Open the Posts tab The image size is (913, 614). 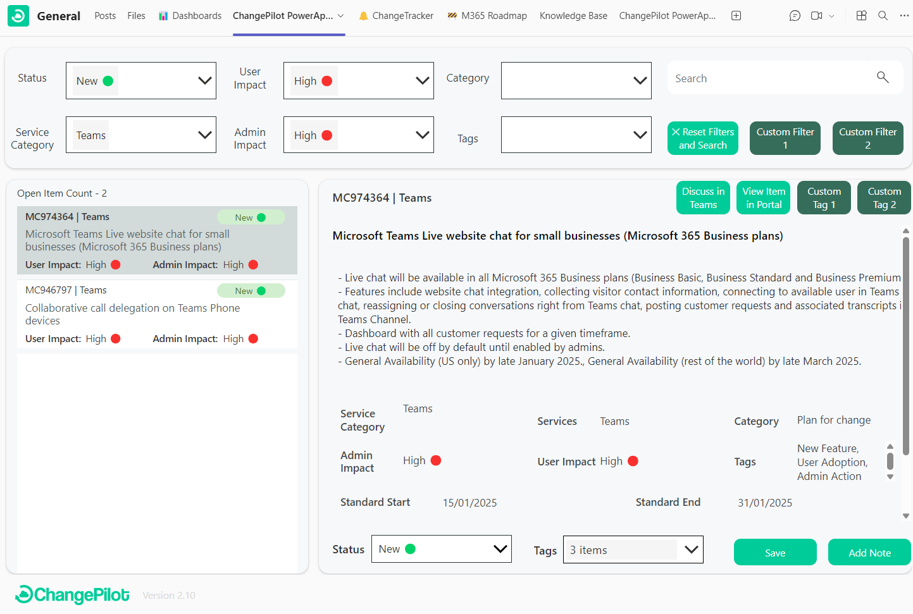pyautogui.click(x=105, y=16)
